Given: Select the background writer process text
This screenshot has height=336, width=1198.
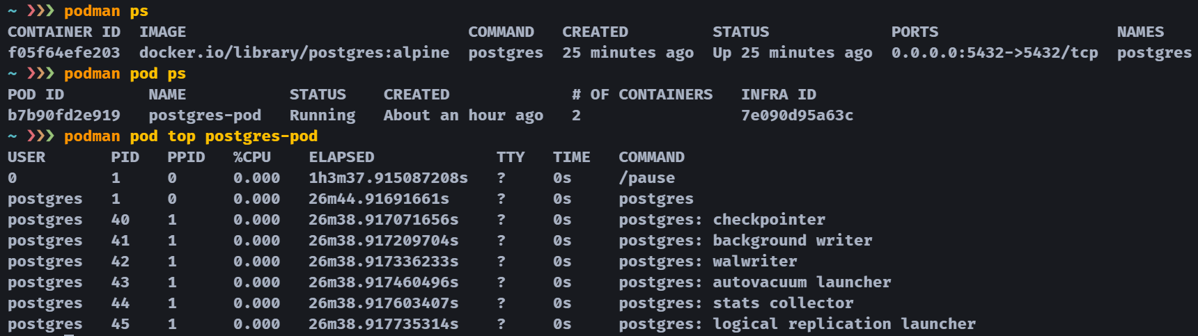Looking at the screenshot, I should pyautogui.click(x=792, y=241).
